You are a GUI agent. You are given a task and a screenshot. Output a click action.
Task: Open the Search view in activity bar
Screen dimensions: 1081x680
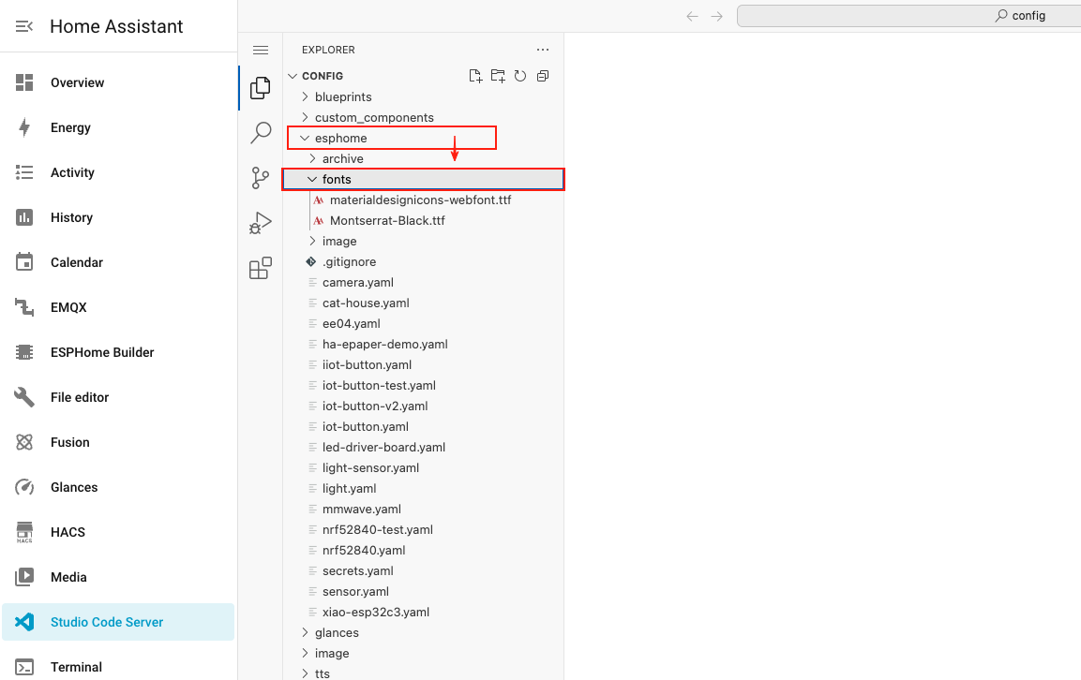coord(261,133)
